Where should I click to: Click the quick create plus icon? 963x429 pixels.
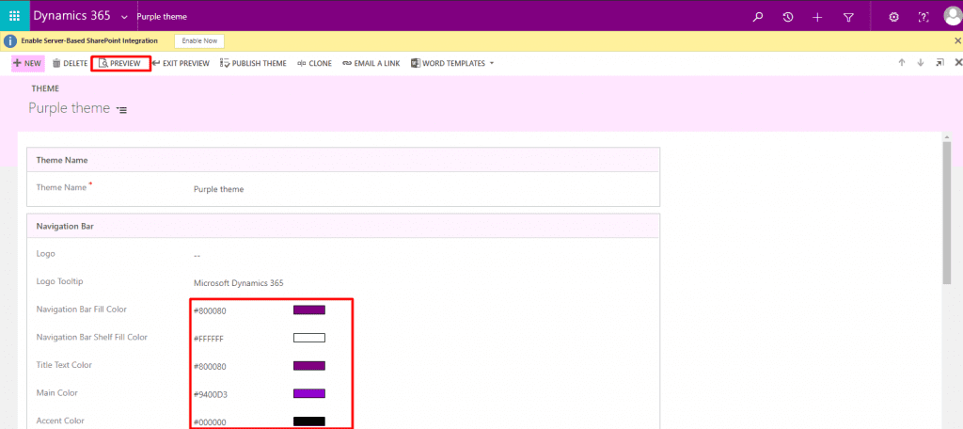click(x=817, y=17)
